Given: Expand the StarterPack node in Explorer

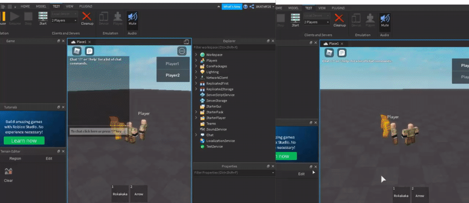Looking at the screenshot, I should [x=196, y=112].
